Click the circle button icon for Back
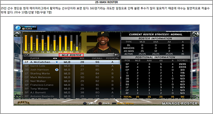This screenshot has height=114, width=213. (x=100, y=103)
